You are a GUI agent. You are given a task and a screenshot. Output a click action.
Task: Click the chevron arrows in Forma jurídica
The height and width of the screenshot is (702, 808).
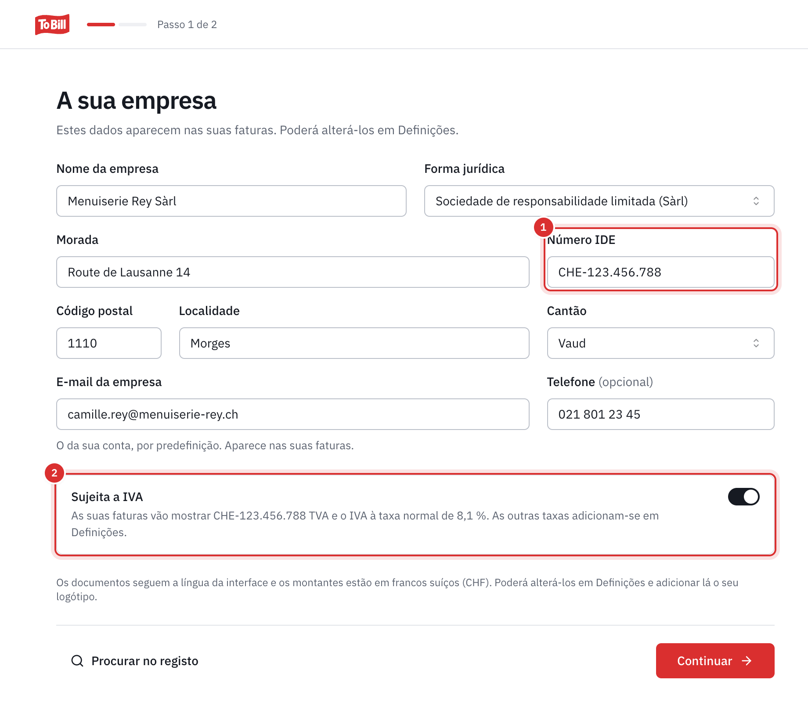click(756, 201)
